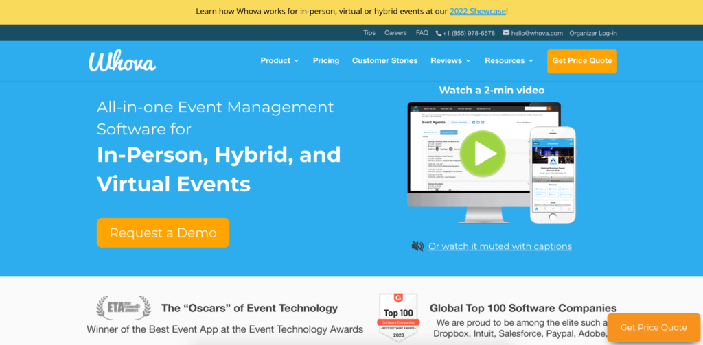Open the Pricing menu item
The width and height of the screenshot is (703, 345).
pyautogui.click(x=326, y=60)
